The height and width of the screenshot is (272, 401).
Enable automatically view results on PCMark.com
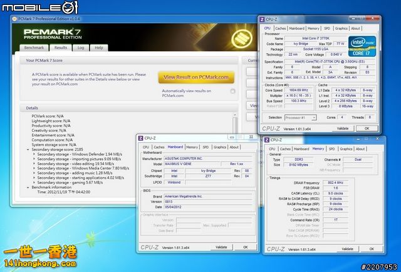[x=233, y=91]
